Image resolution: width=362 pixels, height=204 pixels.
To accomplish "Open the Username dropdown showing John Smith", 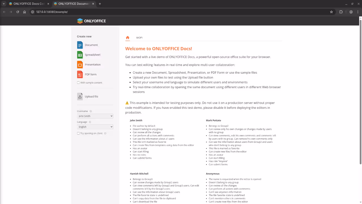I will click(x=95, y=116).
